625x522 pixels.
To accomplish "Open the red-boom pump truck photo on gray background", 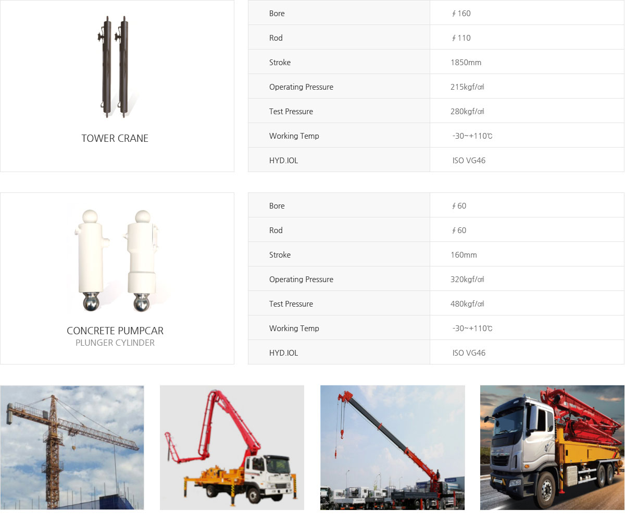I will point(232,447).
